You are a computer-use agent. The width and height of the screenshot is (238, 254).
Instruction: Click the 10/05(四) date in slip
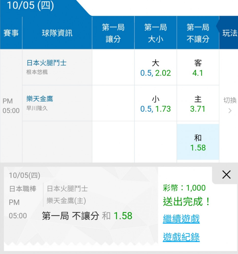point(24,176)
